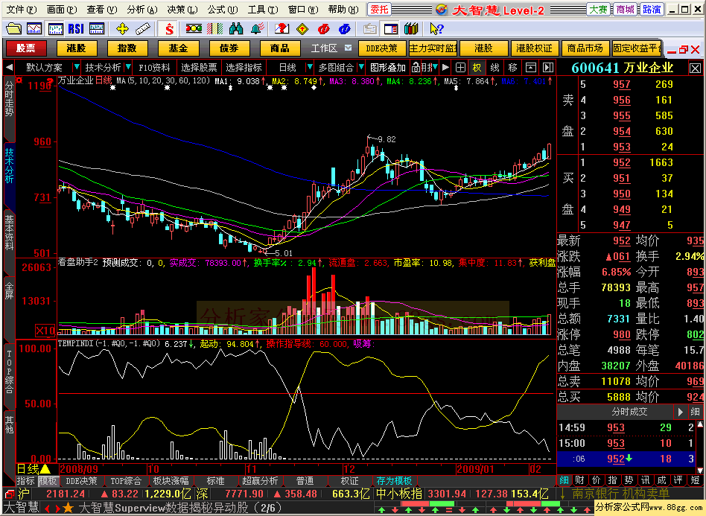Click the crosshair plus box icon

(460, 68)
